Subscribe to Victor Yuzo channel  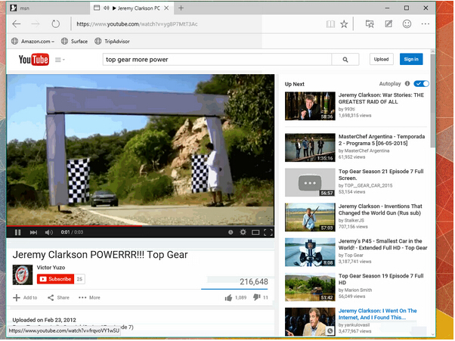tap(55, 279)
